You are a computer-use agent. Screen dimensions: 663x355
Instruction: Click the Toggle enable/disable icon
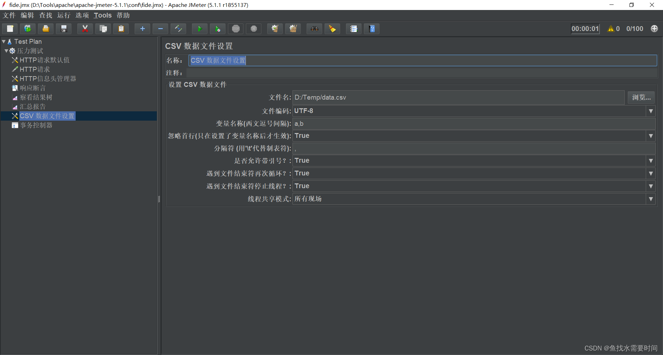coord(178,29)
